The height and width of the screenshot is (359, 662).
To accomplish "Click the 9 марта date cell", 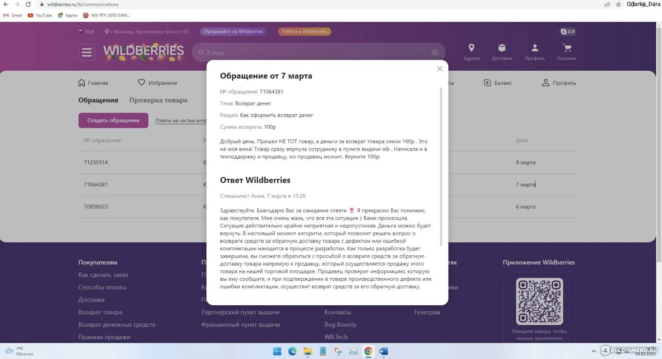I will [x=525, y=163].
